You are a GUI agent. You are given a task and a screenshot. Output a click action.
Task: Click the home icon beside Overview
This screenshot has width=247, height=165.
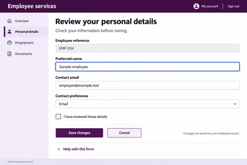[9, 21]
